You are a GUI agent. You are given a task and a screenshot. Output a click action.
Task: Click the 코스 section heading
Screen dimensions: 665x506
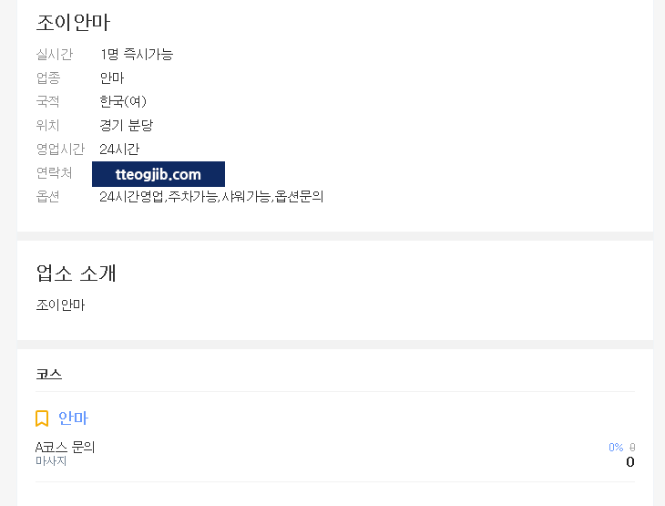pyautogui.click(x=49, y=375)
